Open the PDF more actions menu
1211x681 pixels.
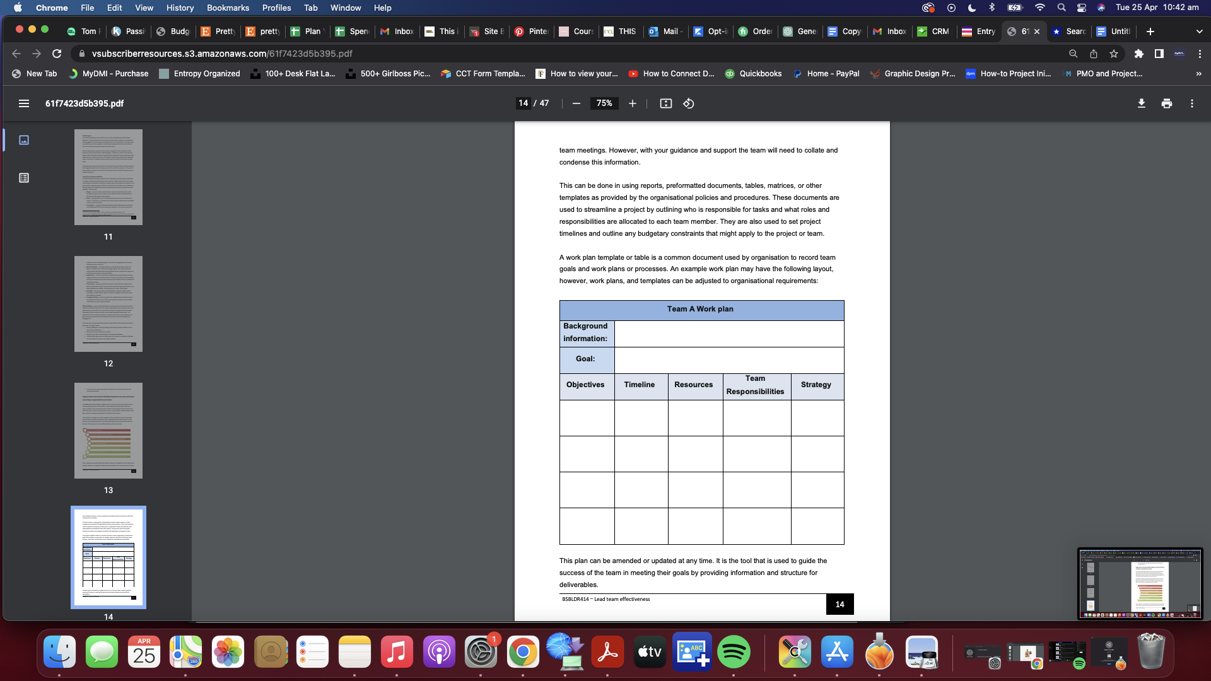pyautogui.click(x=1192, y=103)
